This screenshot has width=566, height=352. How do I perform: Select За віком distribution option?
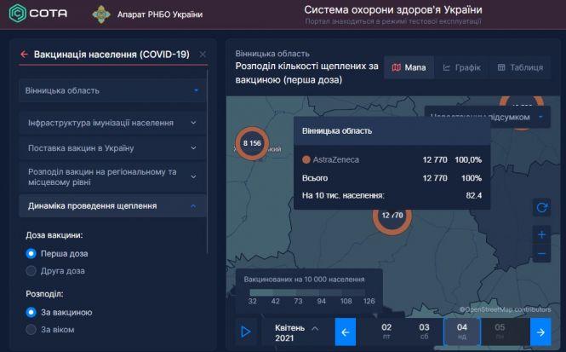[31, 330]
